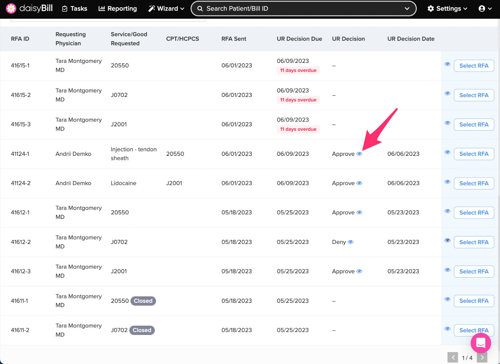Go to next page of results

pyautogui.click(x=482, y=358)
